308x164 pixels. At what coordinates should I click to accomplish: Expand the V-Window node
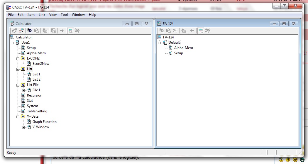(x=23, y=127)
